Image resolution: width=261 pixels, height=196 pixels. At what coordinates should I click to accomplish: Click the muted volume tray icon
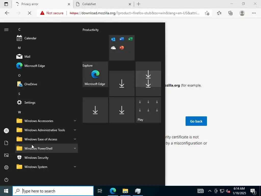coord(228,191)
